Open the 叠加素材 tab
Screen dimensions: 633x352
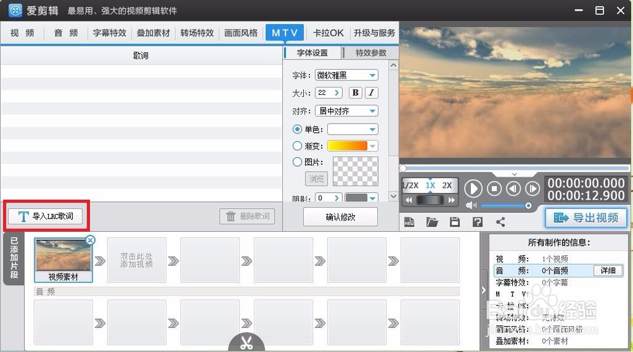(x=153, y=33)
